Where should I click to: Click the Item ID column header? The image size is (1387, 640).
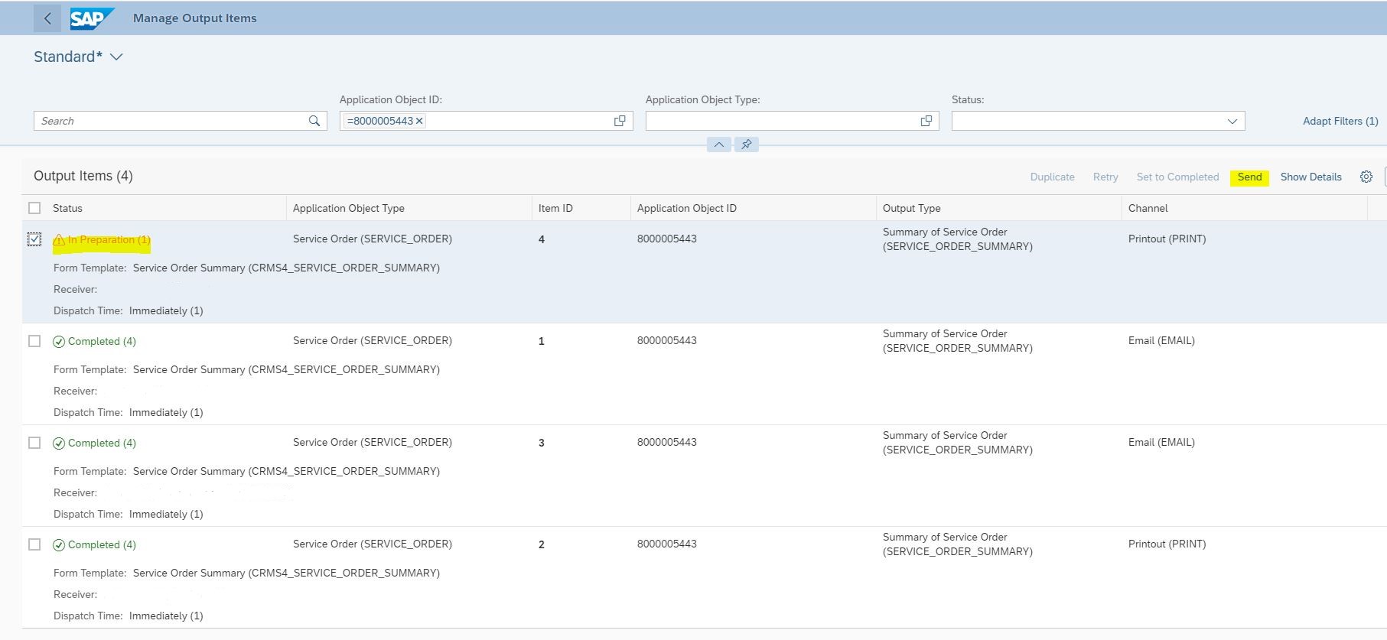(x=555, y=208)
